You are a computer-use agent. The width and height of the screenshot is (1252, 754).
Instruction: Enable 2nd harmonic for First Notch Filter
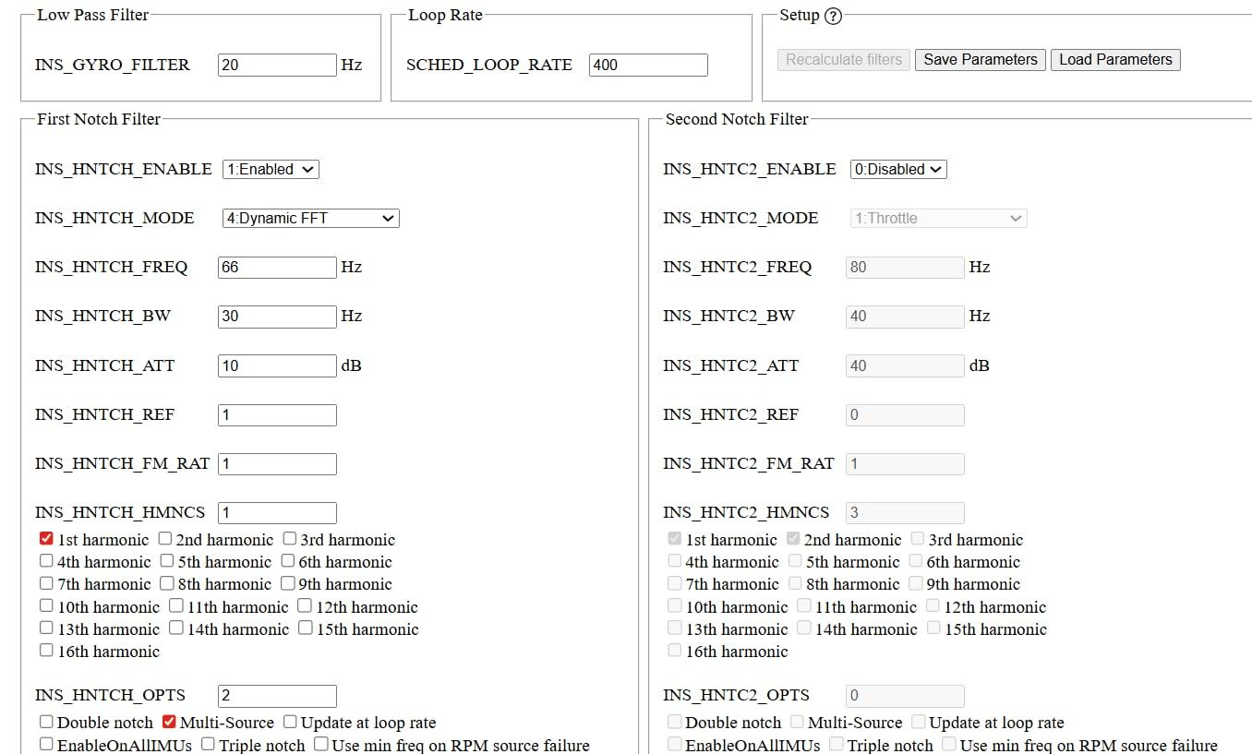165,539
